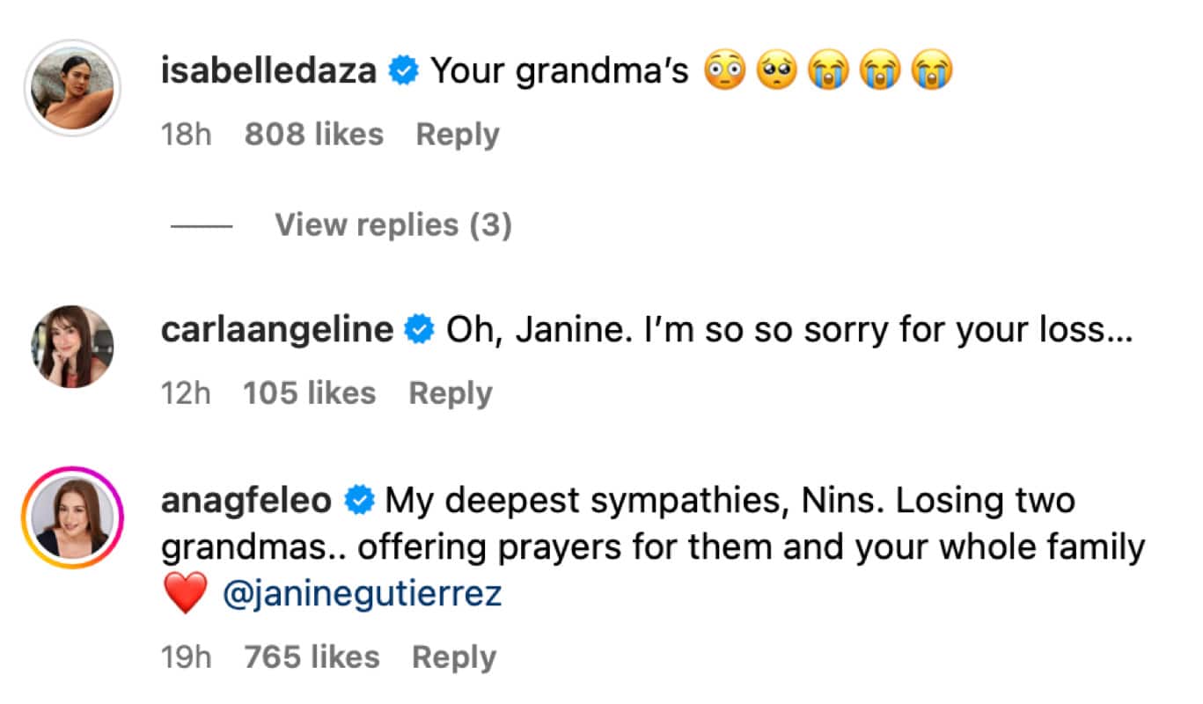Image resolution: width=1203 pixels, height=704 pixels.
Task: Expand View replies (3)
Action: tap(392, 225)
